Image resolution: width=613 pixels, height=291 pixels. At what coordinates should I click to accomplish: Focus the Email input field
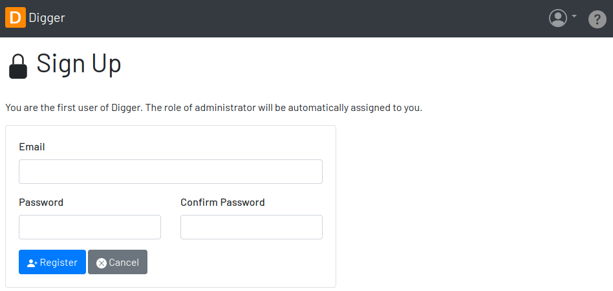coord(171,172)
